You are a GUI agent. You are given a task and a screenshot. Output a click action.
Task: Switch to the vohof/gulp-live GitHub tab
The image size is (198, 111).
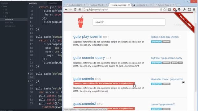(142, 5)
